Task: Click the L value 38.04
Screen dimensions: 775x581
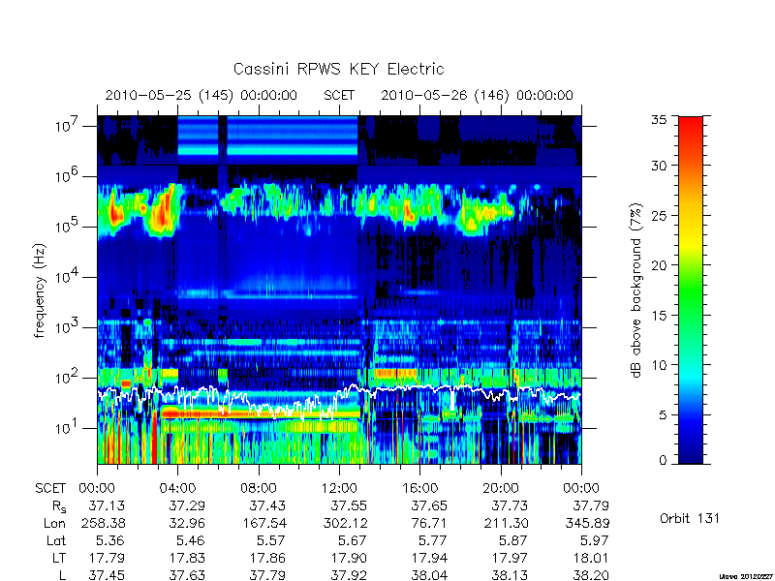Action: (x=429, y=575)
